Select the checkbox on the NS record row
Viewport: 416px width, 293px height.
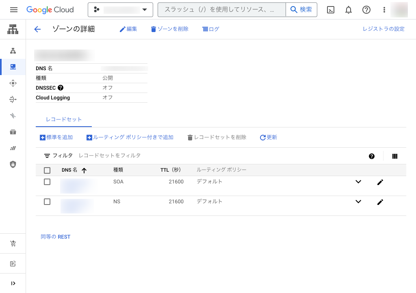pos(47,202)
